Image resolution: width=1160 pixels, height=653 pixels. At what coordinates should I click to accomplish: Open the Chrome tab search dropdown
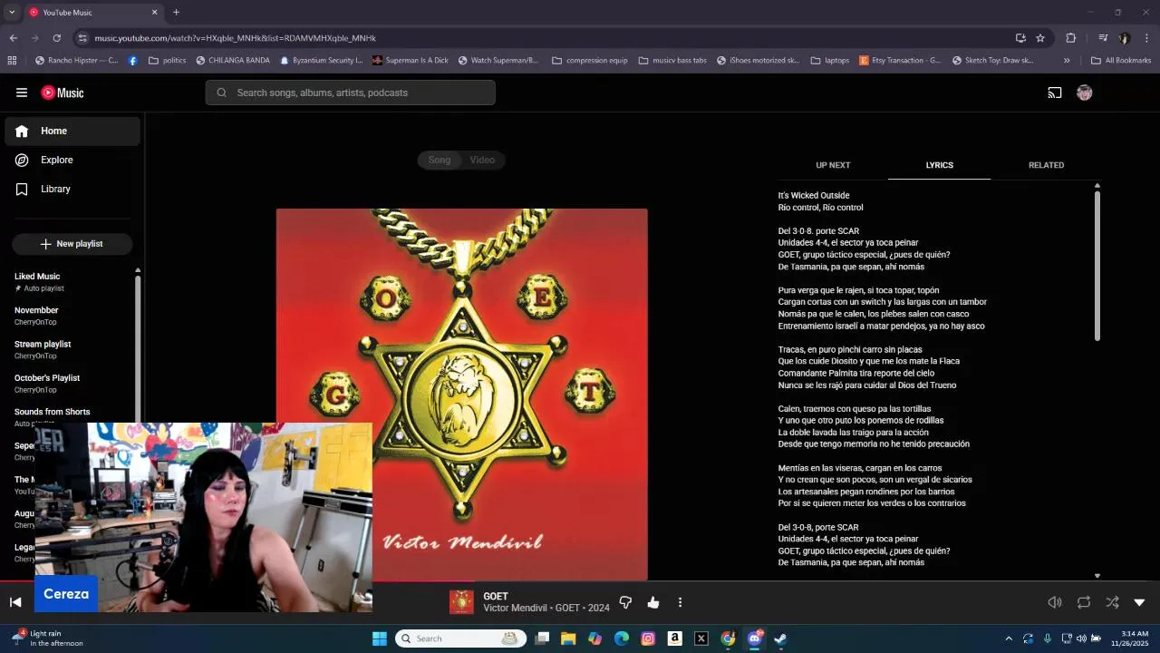(x=12, y=12)
